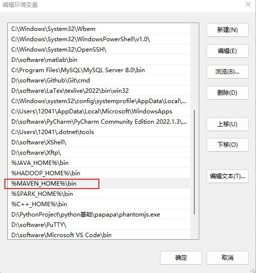
Task: Open 编辑文本(T)... text editor
Action: pos(227,176)
